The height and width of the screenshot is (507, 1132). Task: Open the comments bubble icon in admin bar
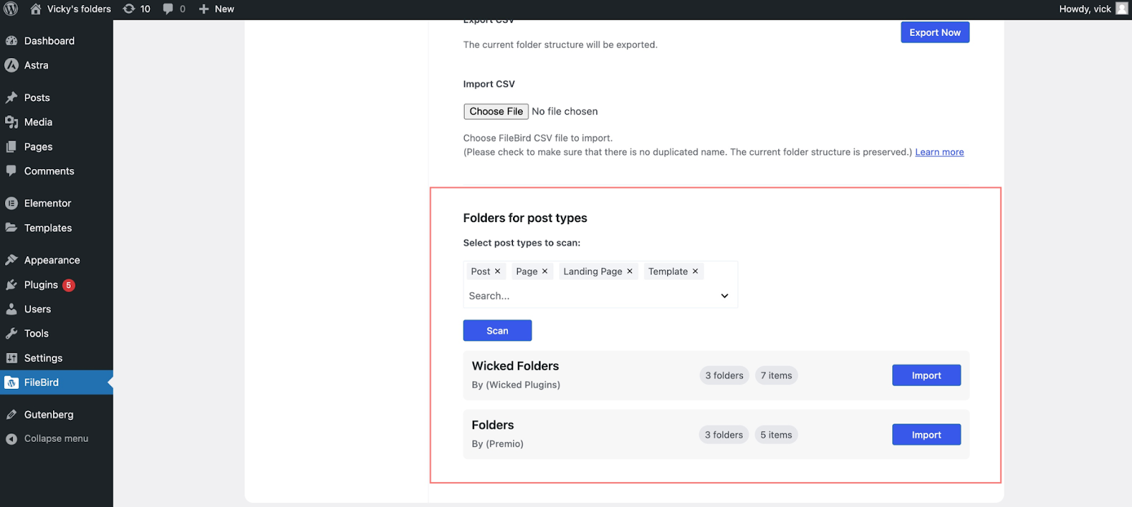pos(168,9)
